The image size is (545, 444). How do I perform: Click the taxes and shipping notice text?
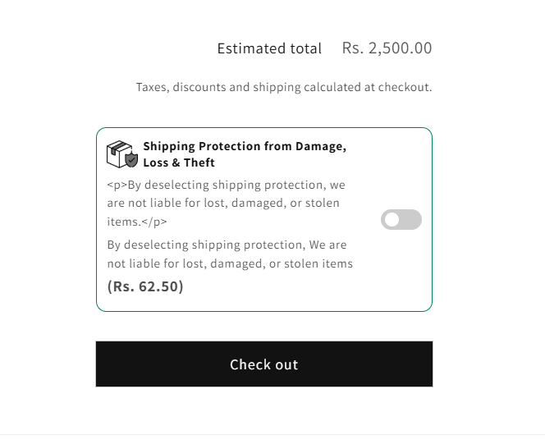pyautogui.click(x=283, y=87)
